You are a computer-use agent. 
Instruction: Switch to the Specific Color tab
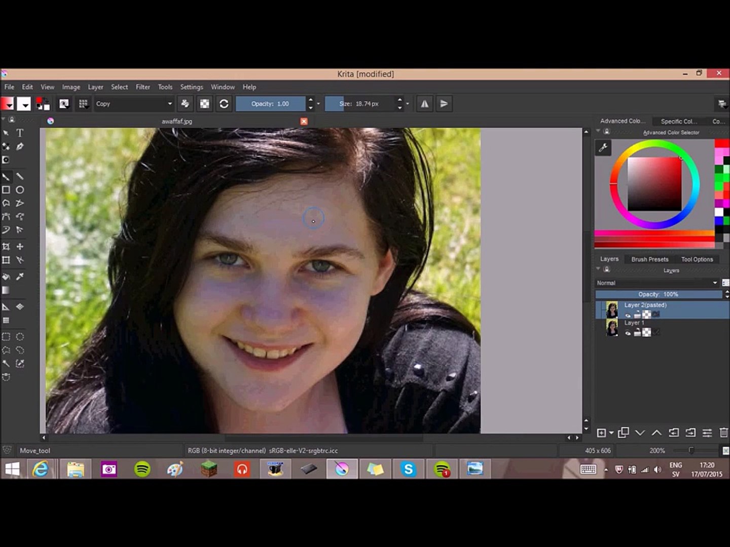tap(679, 122)
